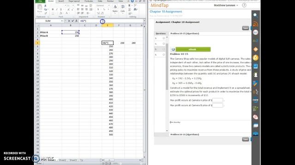Click cell containing 'Price B'

(51, 36)
